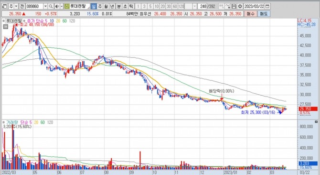
Task: Click the save chart floppy disk icon
Action: (x=234, y=6)
